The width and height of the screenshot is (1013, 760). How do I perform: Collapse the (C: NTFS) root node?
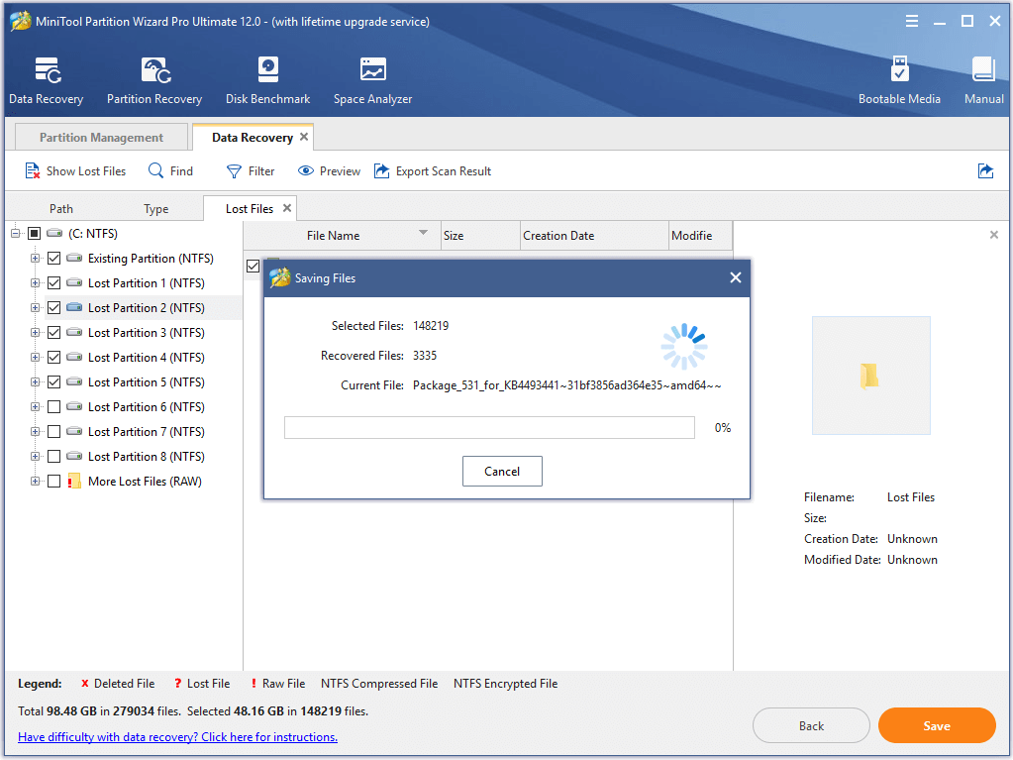[15, 234]
